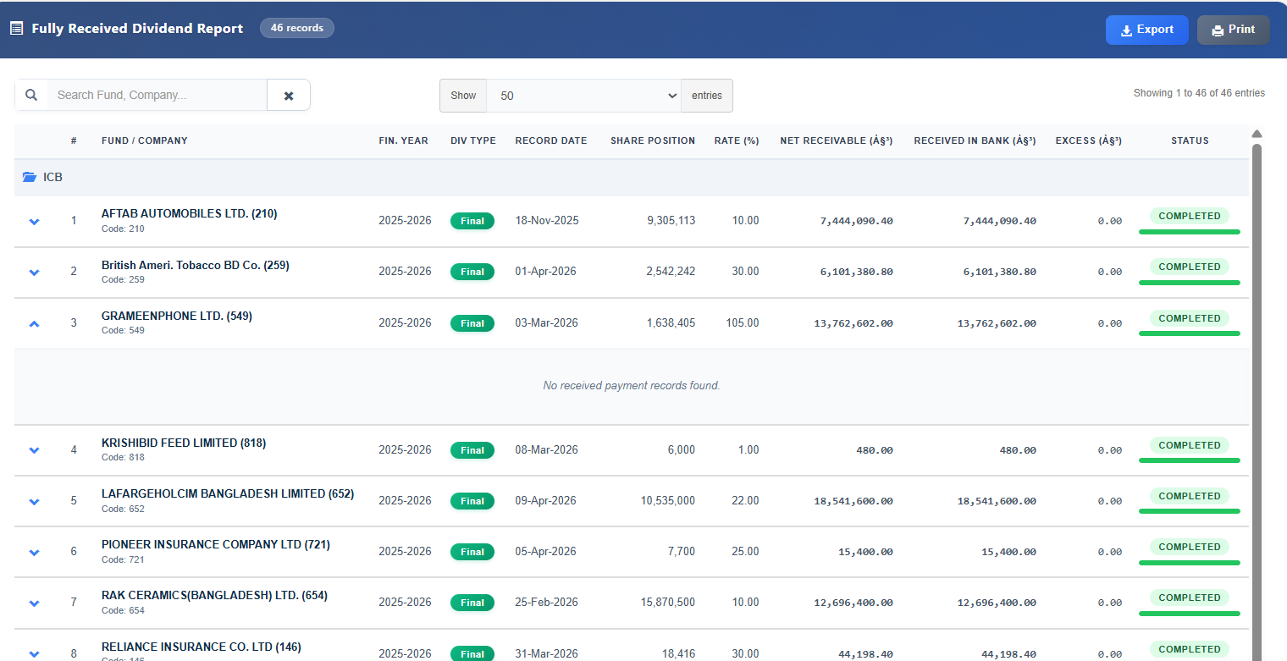This screenshot has width=1287, height=661.
Task: Click net receivable 18,541,600.00
Action: tap(853, 501)
